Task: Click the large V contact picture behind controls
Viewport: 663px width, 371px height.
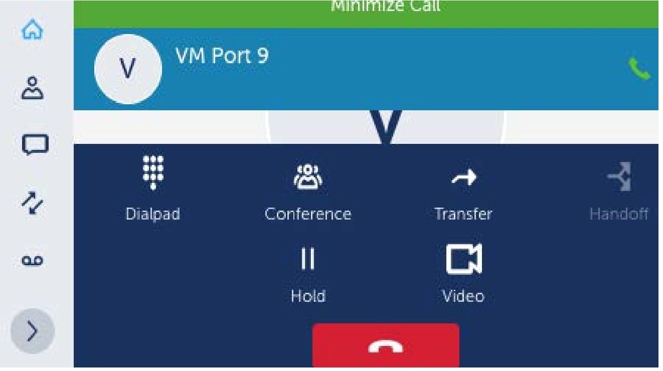Action: 386,127
